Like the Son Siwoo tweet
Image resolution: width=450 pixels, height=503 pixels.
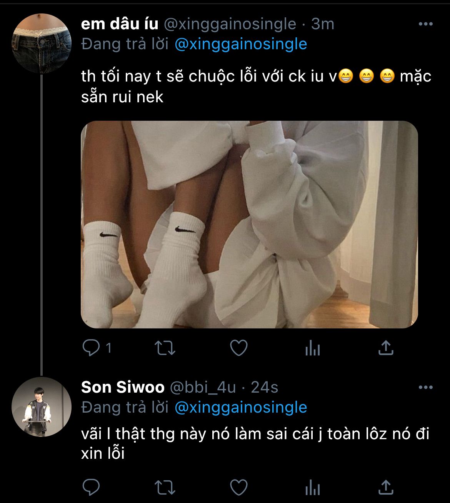point(238,487)
